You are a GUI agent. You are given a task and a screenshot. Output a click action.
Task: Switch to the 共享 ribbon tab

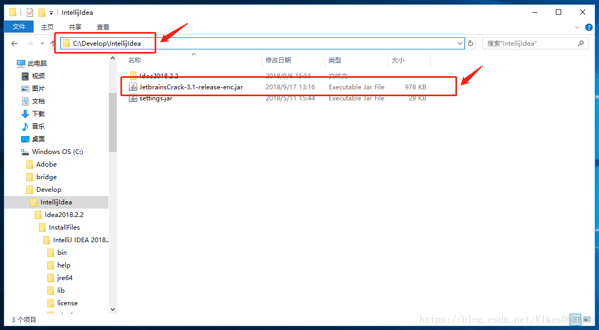[x=75, y=27]
